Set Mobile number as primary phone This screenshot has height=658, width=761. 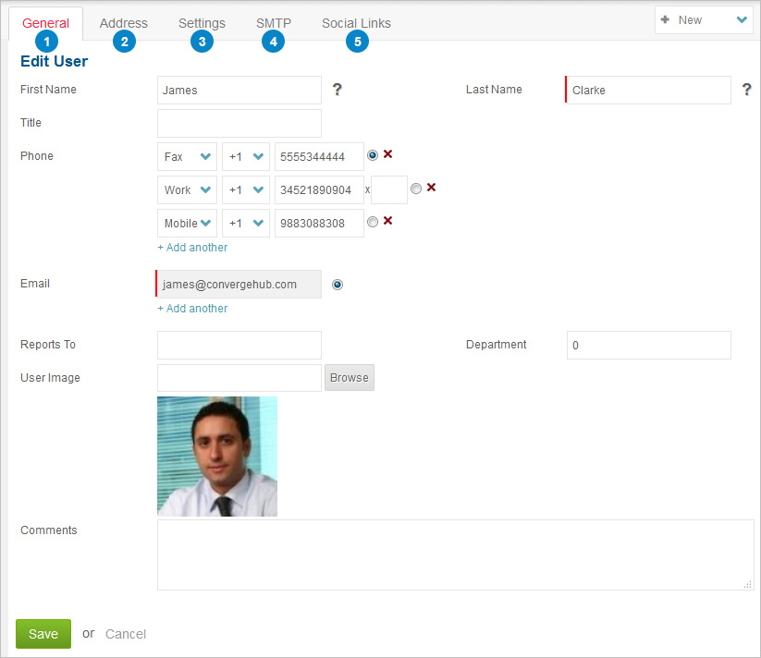coord(373,222)
